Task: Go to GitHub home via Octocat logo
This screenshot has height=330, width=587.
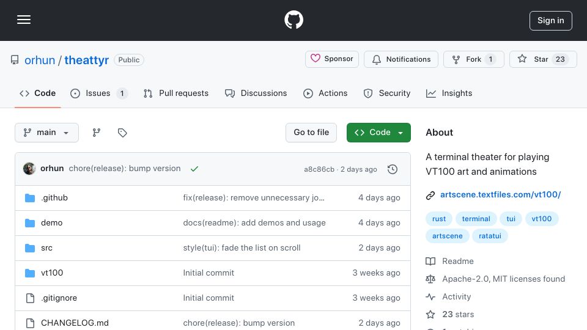Action: click(x=293, y=20)
